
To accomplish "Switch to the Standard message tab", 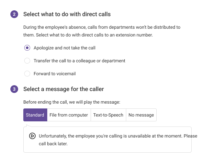I will (x=35, y=115).
